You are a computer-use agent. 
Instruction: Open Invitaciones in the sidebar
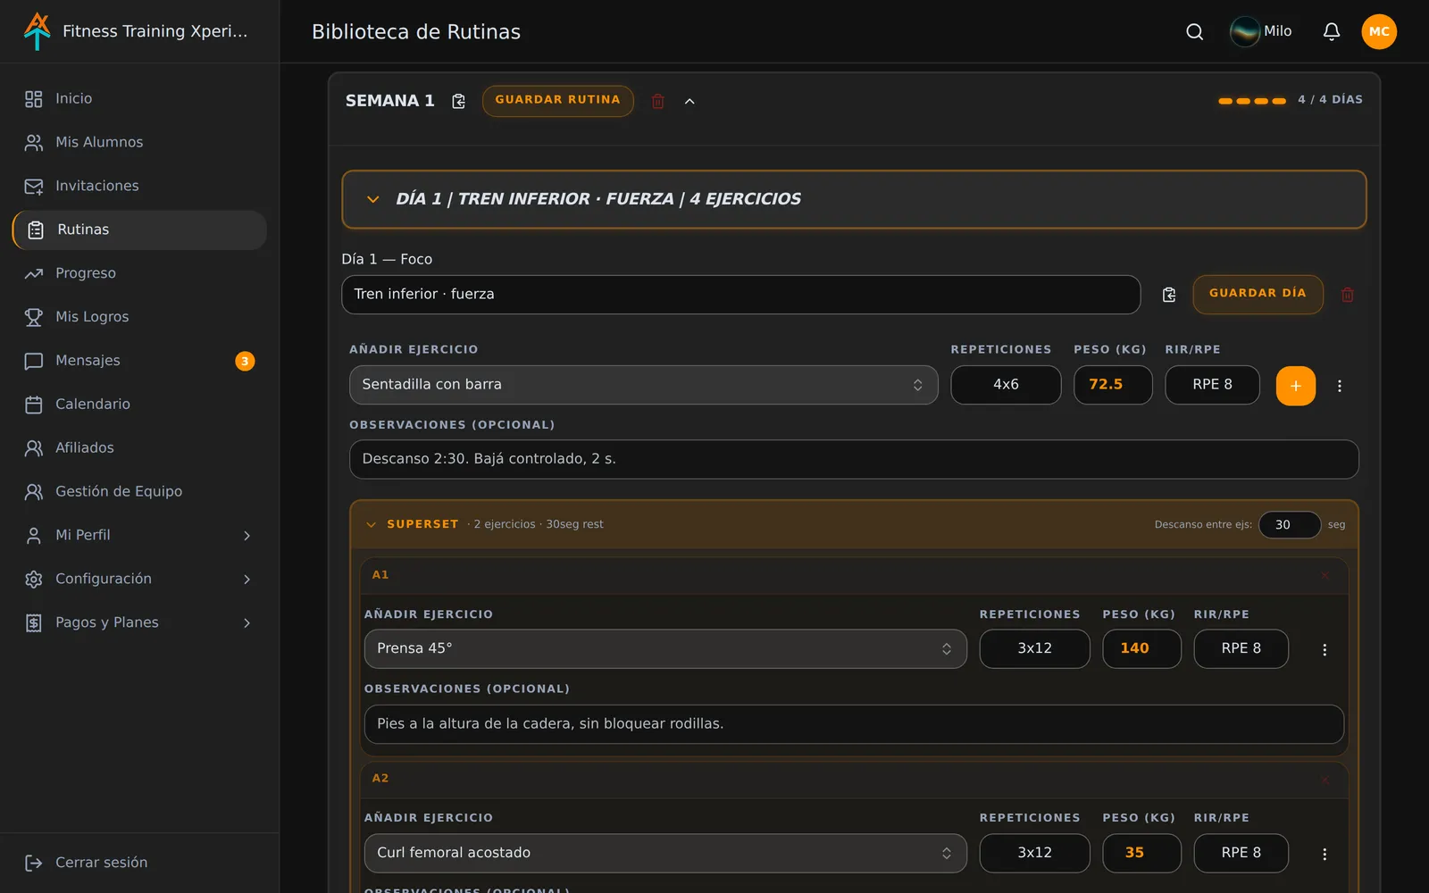point(139,186)
